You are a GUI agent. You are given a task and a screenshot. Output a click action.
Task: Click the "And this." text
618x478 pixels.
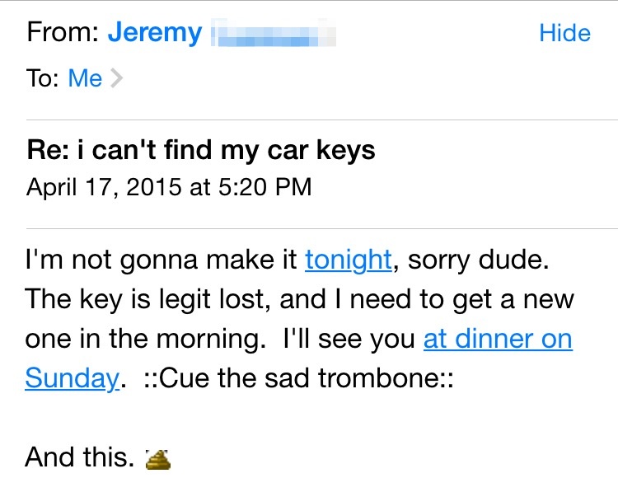[x=79, y=457]
